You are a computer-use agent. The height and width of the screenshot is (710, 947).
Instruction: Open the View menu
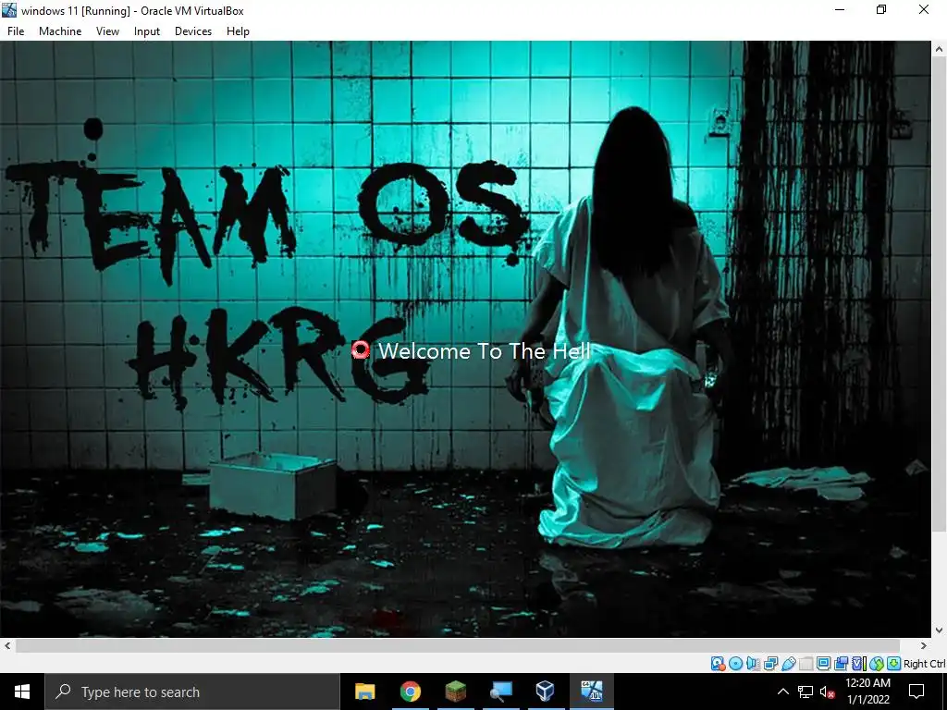pyautogui.click(x=107, y=31)
